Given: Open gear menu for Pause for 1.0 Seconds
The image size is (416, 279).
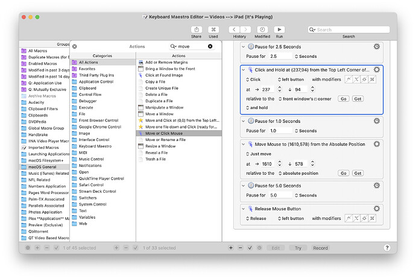Looking at the screenshot, I should click(377, 121).
